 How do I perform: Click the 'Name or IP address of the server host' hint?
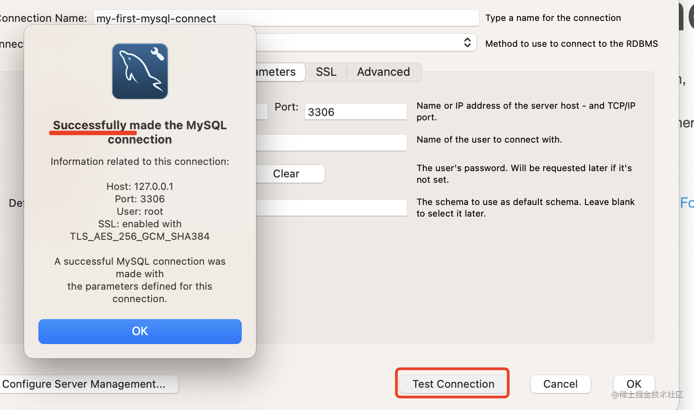point(526,111)
